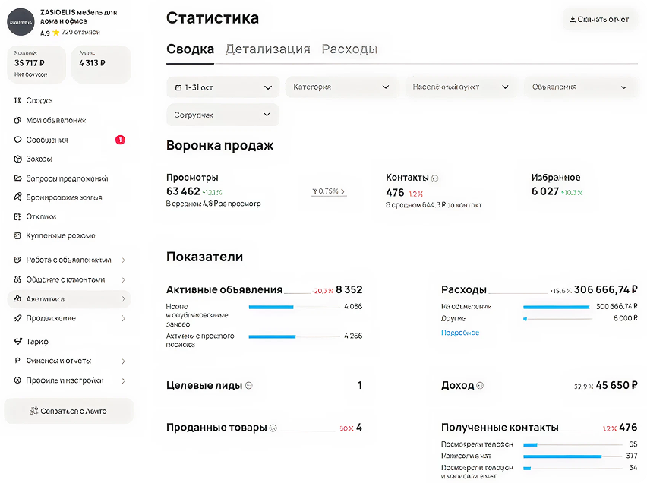Open the date range dropdown 1-31 окт

223,87
